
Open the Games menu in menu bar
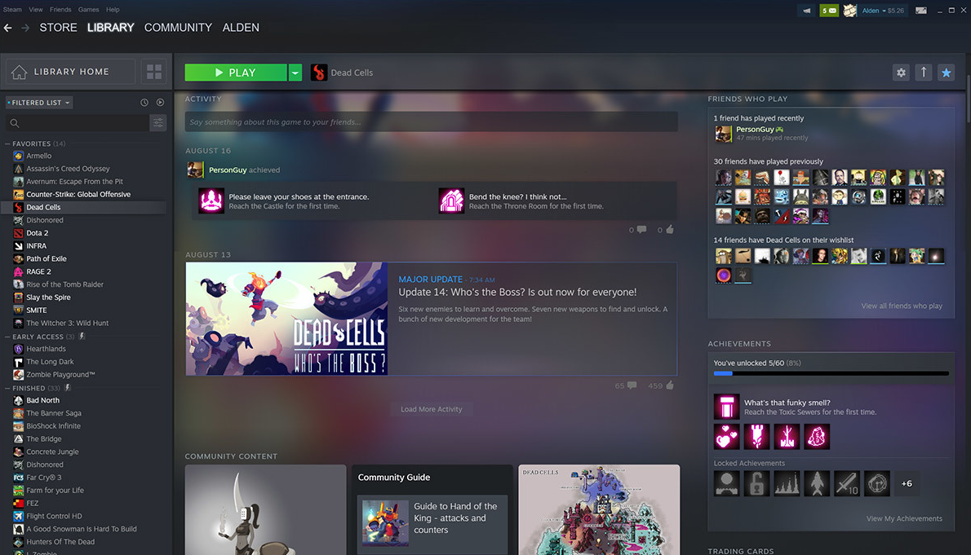88,10
